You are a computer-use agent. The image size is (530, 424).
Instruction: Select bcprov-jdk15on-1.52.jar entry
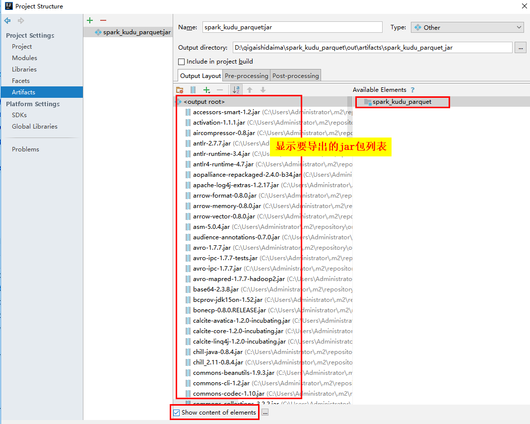pos(228,300)
